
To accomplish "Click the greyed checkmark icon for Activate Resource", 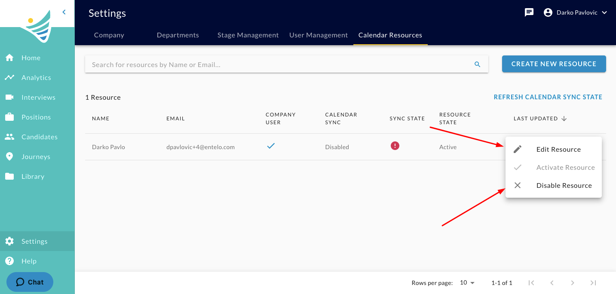I will pyautogui.click(x=518, y=167).
